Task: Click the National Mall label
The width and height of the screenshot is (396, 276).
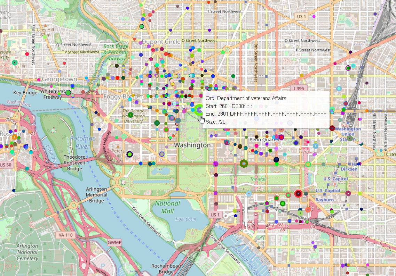Action: [167, 207]
